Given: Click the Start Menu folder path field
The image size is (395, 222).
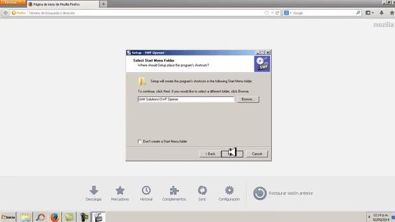Looking at the screenshot, I should [x=186, y=99].
